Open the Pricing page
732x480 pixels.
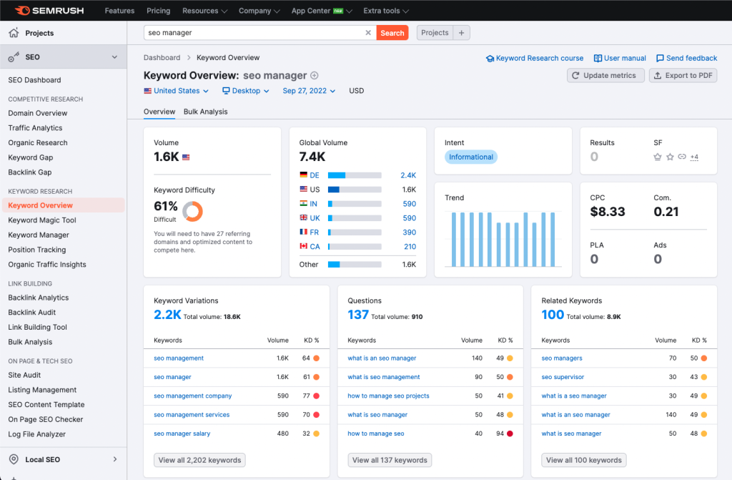pos(158,11)
